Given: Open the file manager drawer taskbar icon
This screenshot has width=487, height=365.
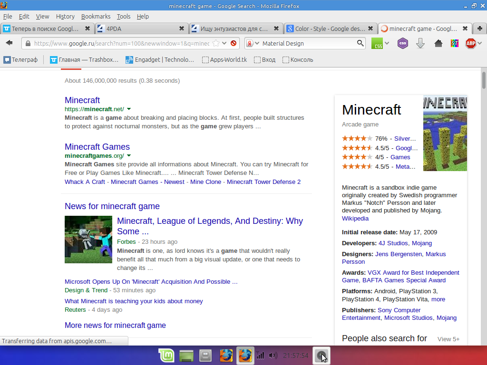Looking at the screenshot, I should pos(205,355).
